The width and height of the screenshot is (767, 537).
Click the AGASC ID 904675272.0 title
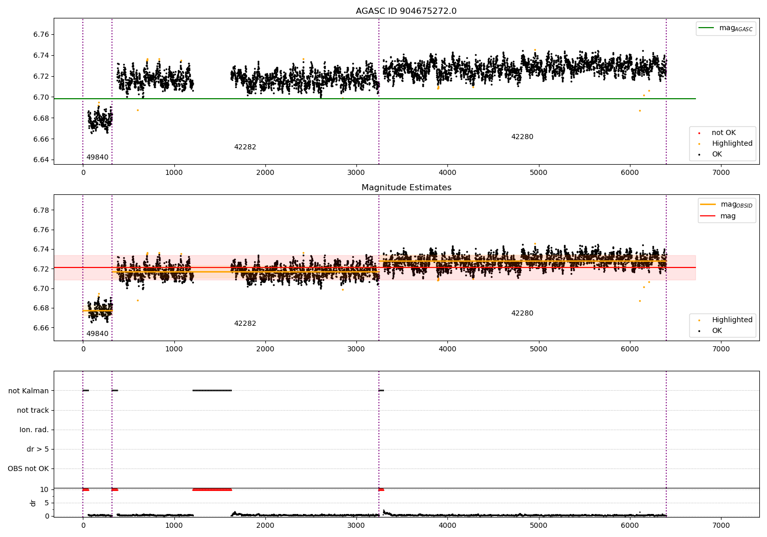407,11
